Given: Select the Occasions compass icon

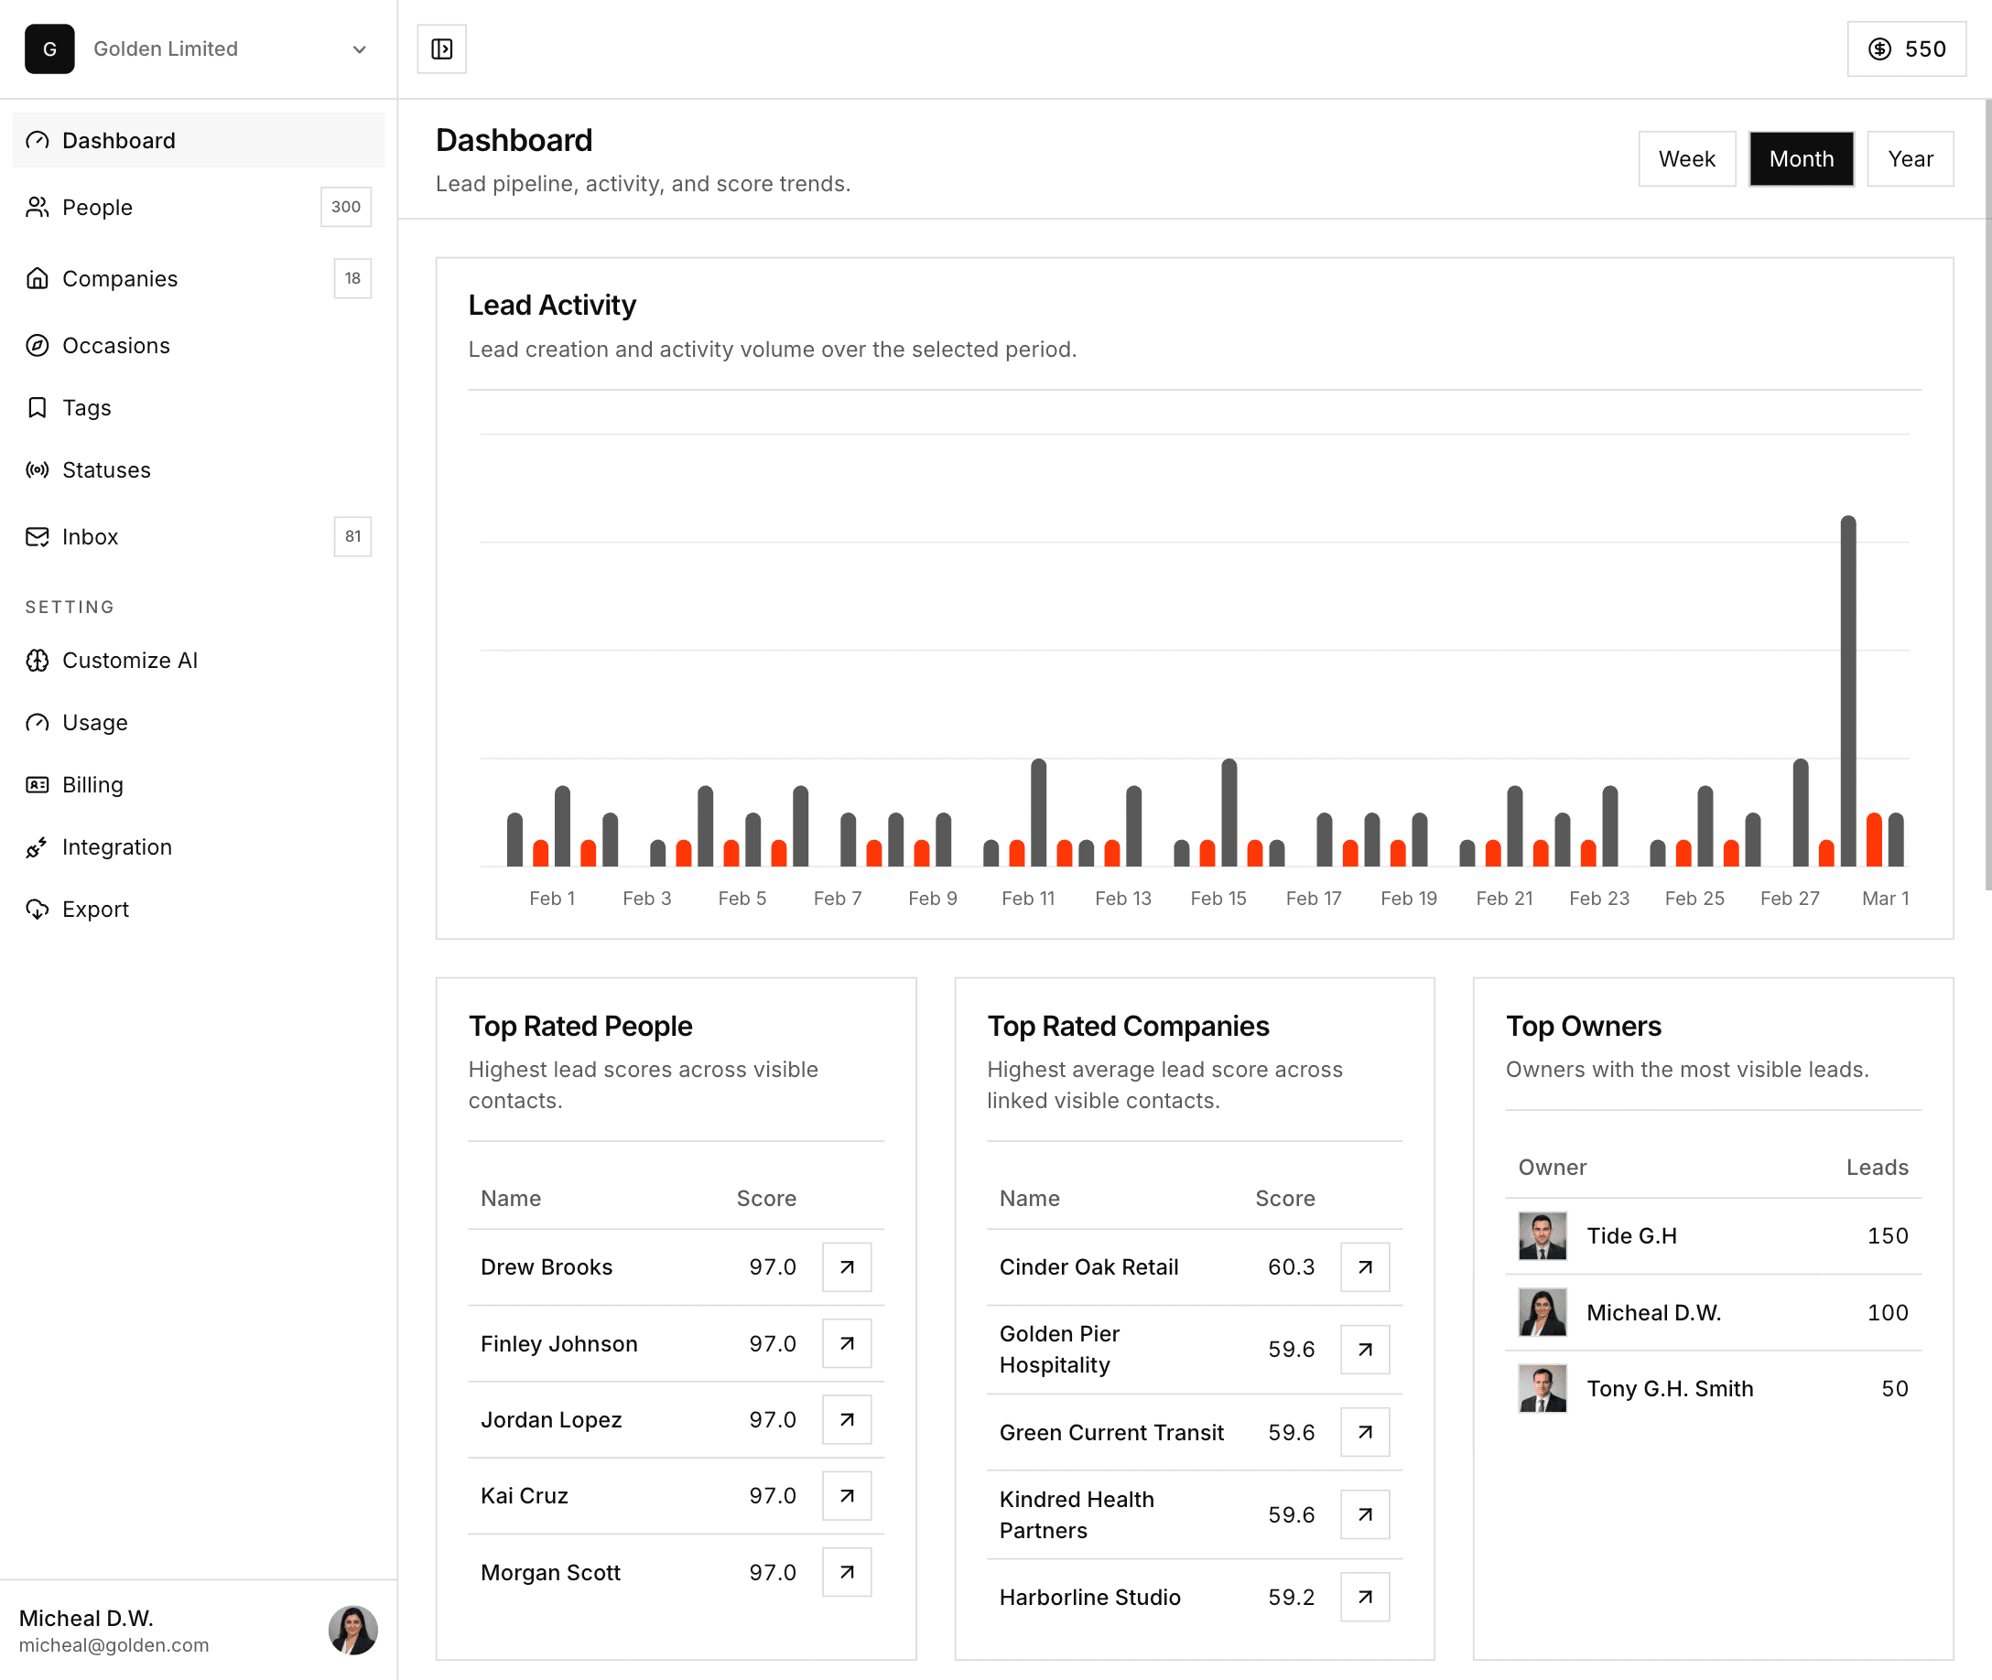Looking at the screenshot, I should pyautogui.click(x=37, y=345).
